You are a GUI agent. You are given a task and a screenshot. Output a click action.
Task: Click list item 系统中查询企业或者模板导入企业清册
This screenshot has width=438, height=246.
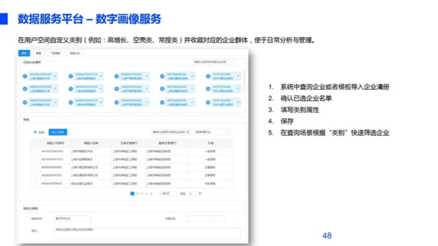pos(335,87)
